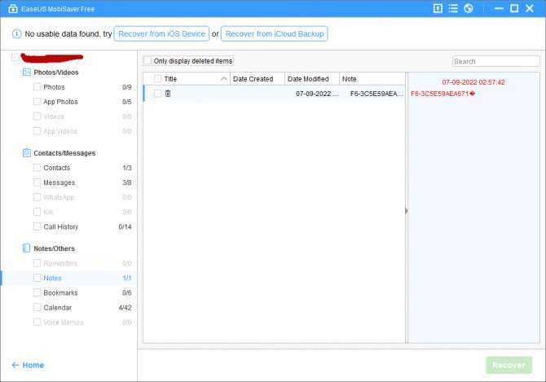This screenshot has width=546, height=382.
Task: Sort by Title using the caret arrow
Action: coord(224,79)
